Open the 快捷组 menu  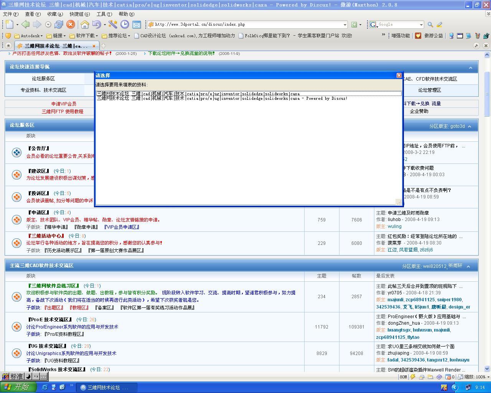point(79,14)
